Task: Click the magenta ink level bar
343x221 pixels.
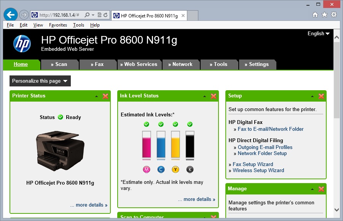Action: tap(146, 144)
